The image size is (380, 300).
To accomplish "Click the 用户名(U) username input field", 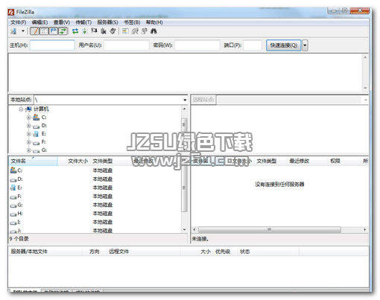I will pos(127,45).
